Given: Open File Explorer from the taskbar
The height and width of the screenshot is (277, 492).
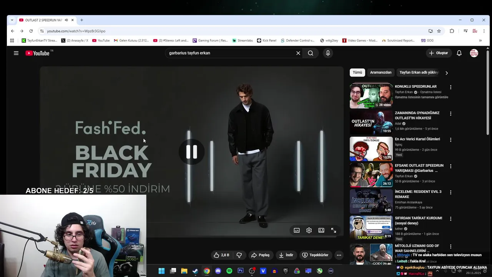Looking at the screenshot, I should [184, 271].
